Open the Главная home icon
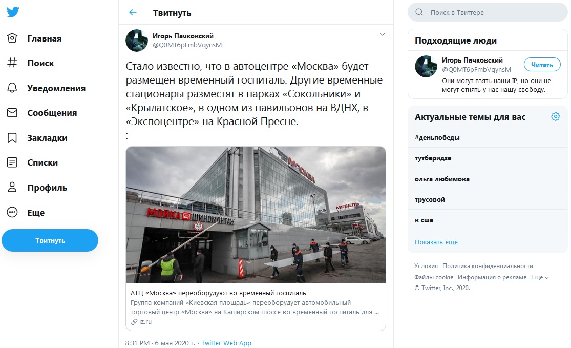The width and height of the screenshot is (571, 348). [12, 38]
